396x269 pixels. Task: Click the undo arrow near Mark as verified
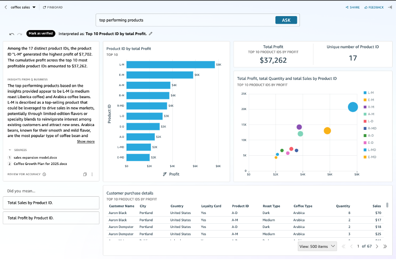tap(11, 34)
